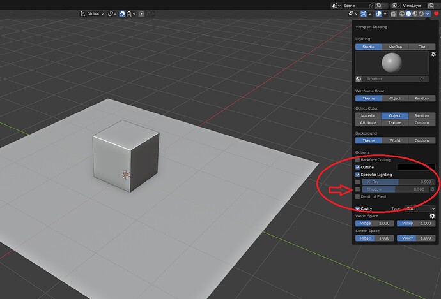The height and width of the screenshot is (299, 441).
Task: Expand the viewport shading options arrow
Action: [x=428, y=13]
